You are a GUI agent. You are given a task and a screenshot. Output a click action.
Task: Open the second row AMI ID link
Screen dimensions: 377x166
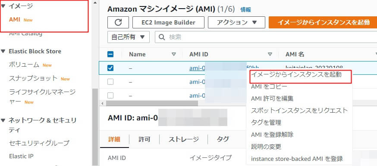198,82
